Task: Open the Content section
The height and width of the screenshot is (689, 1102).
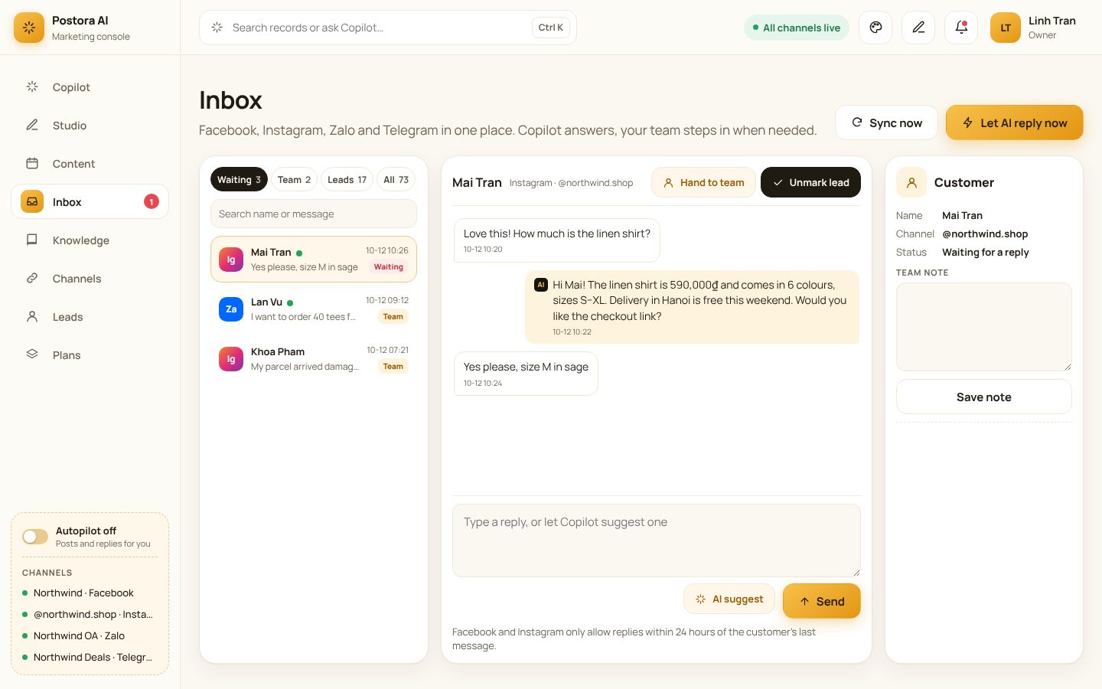Action: [x=90, y=164]
